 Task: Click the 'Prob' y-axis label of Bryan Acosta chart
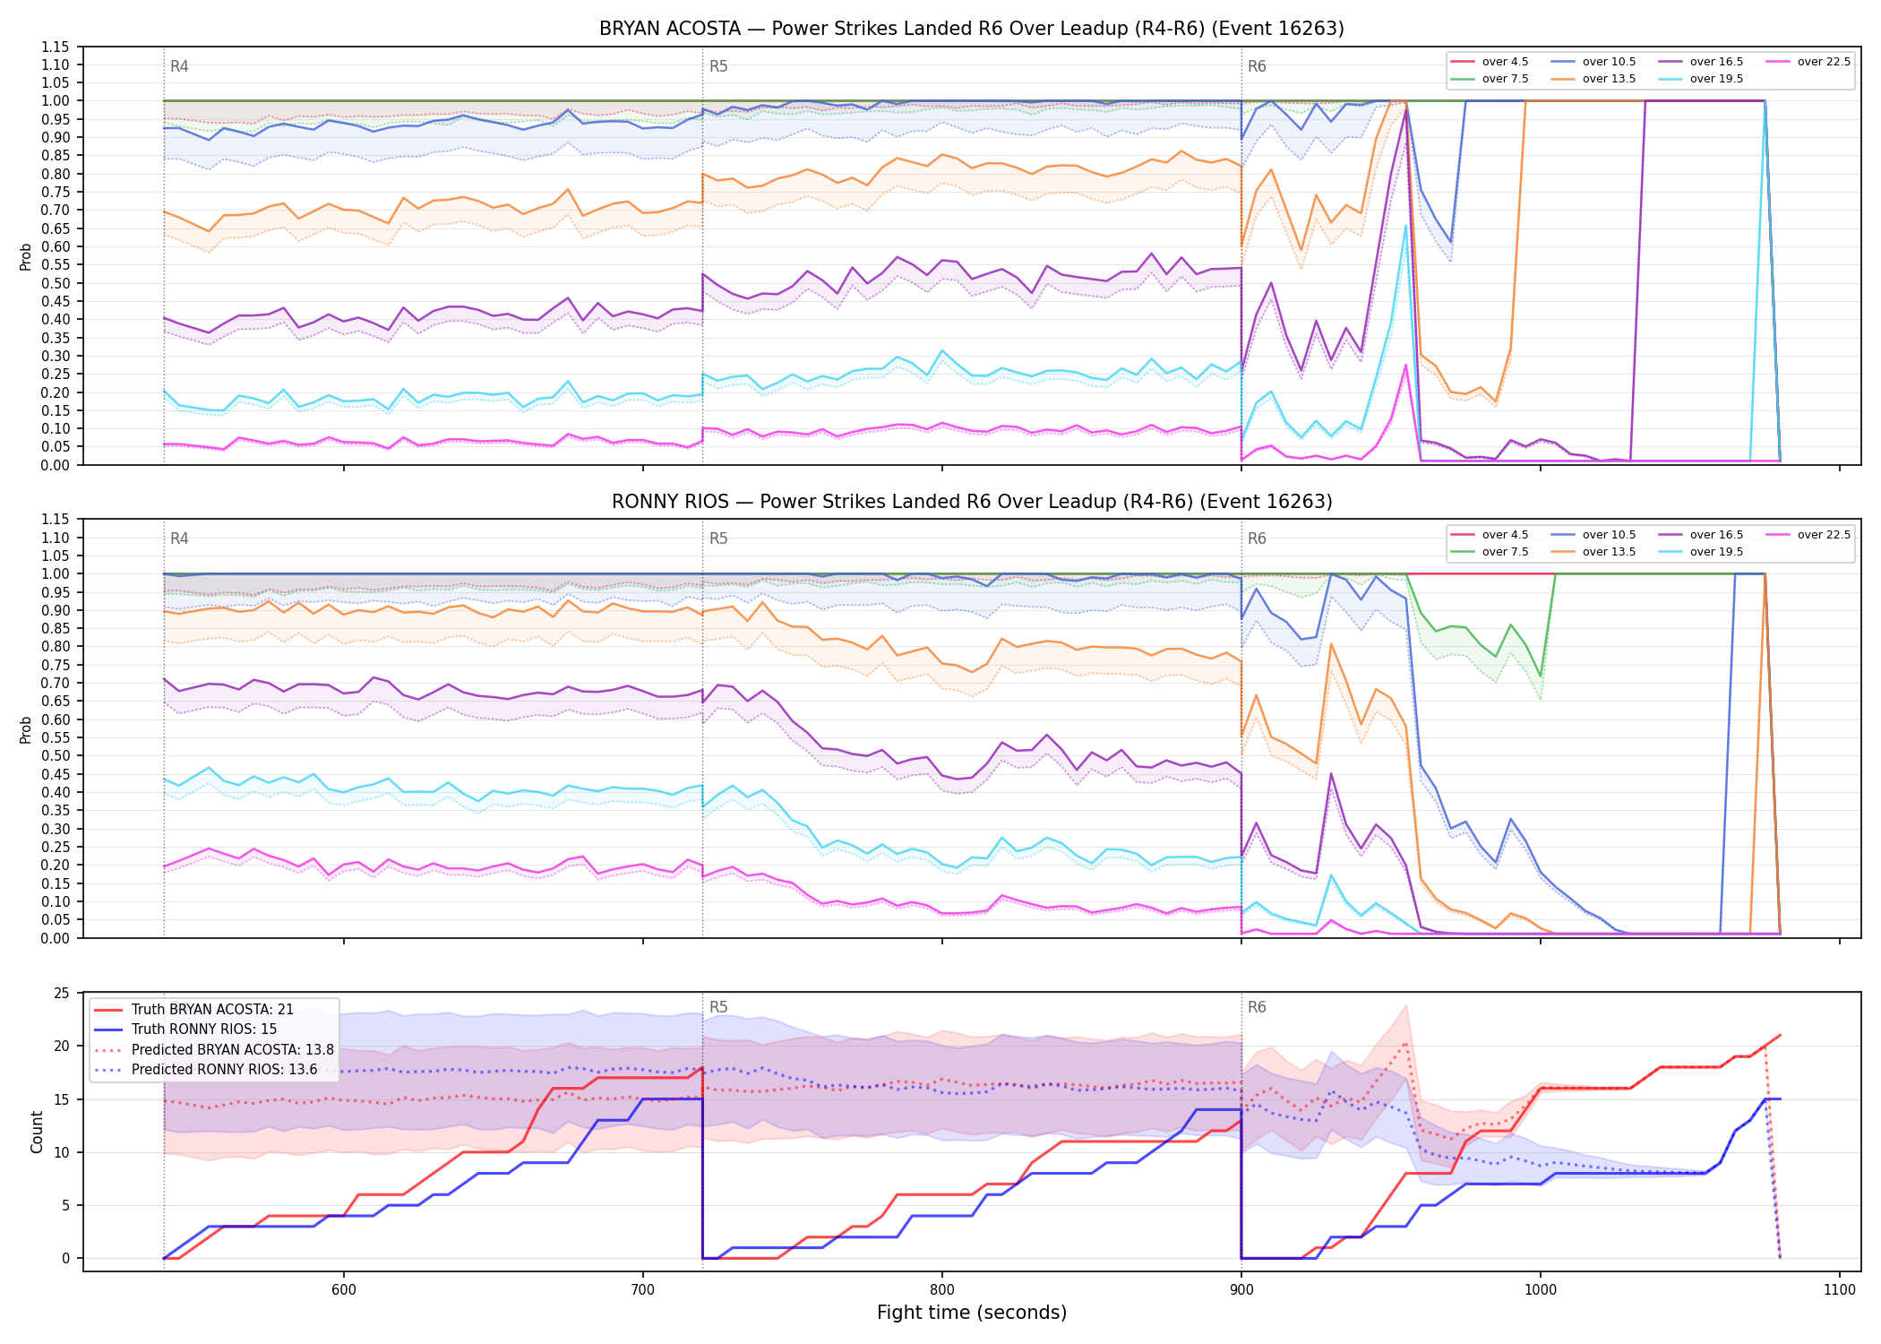(26, 257)
